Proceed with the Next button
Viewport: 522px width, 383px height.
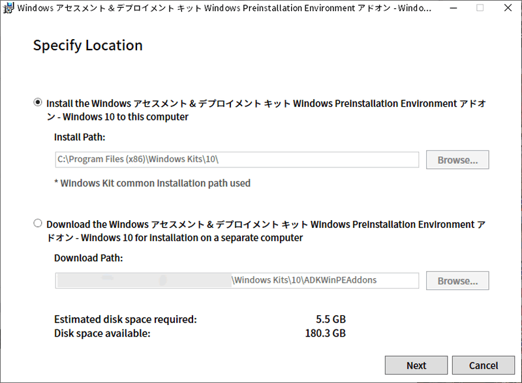(416, 365)
